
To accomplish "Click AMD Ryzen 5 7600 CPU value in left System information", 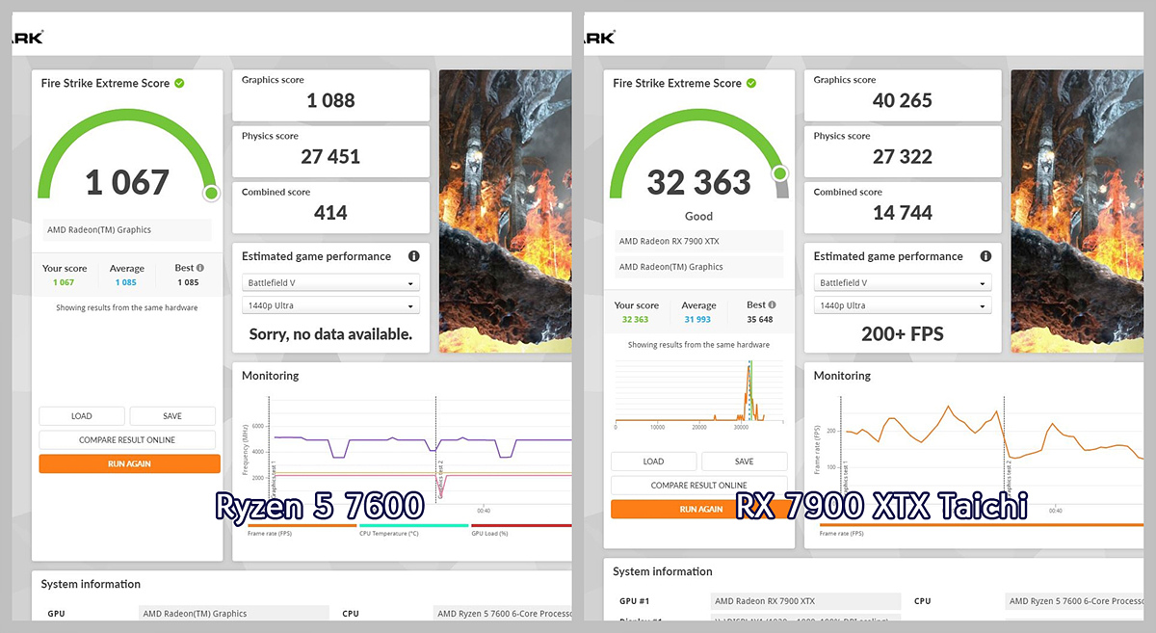I will pos(501,614).
